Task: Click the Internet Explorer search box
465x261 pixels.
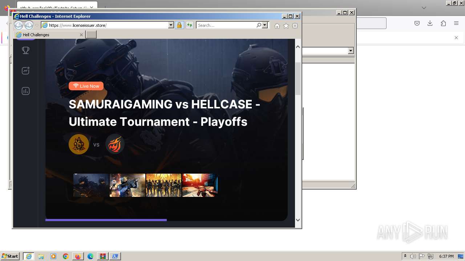Action: point(226,25)
